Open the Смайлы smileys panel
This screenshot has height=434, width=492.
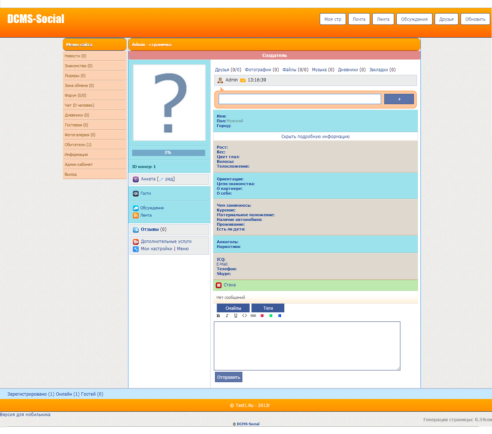(233, 308)
